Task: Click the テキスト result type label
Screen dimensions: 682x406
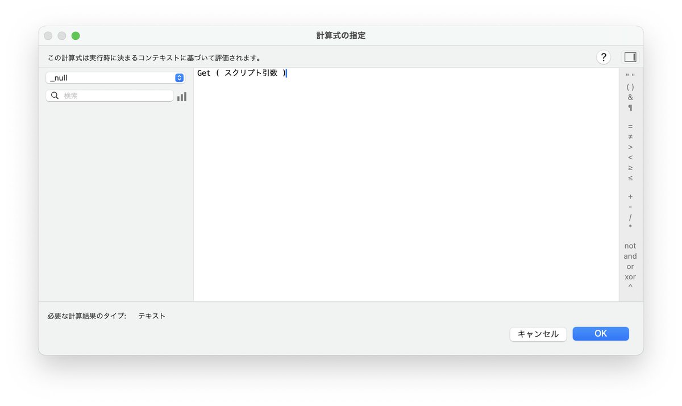Action: [152, 316]
